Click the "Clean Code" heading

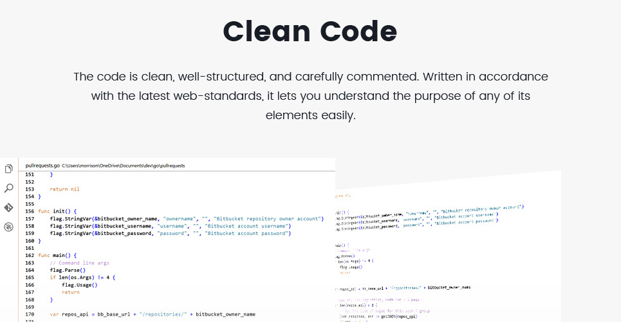(310, 31)
